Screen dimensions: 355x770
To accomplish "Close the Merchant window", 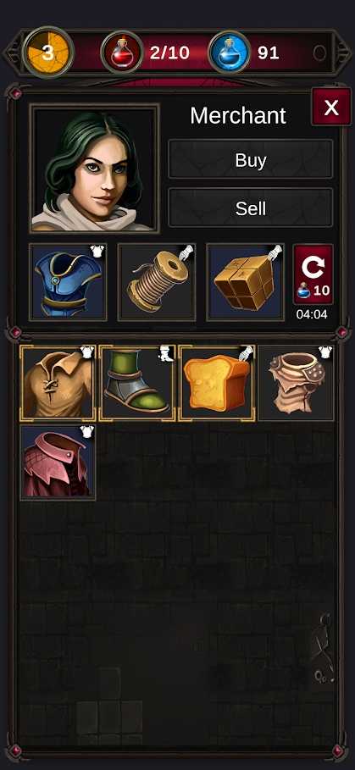I will click(331, 107).
